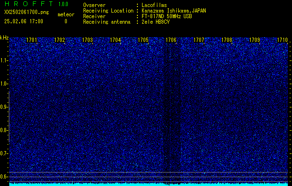This screenshot has width=292, height=186.
Task: Click the observer name Lacofilms
Action: pyautogui.click(x=154, y=5)
